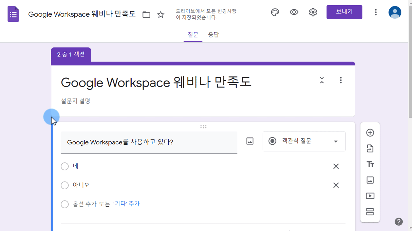Select the 네 radio option

[65, 166]
